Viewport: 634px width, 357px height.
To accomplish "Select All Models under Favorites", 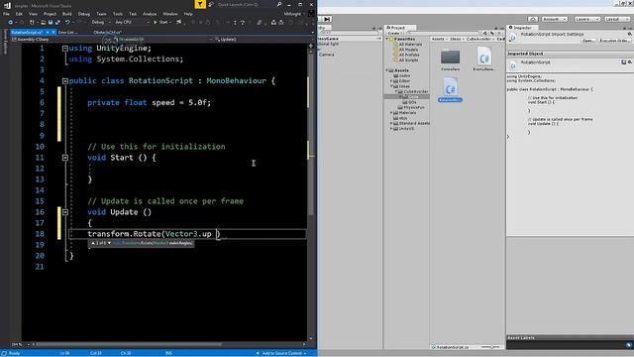I will tap(408, 50).
